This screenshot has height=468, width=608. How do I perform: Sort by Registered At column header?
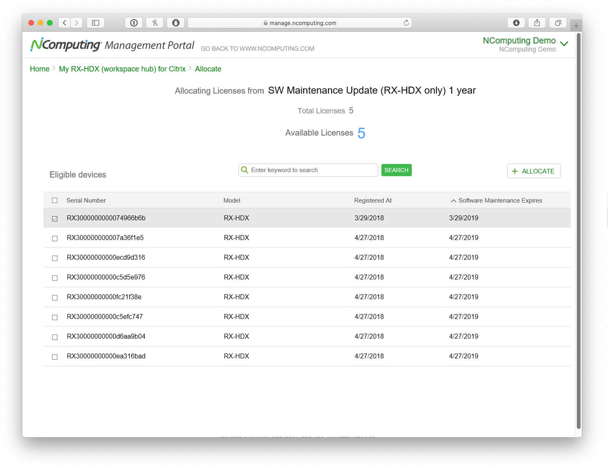click(x=373, y=201)
